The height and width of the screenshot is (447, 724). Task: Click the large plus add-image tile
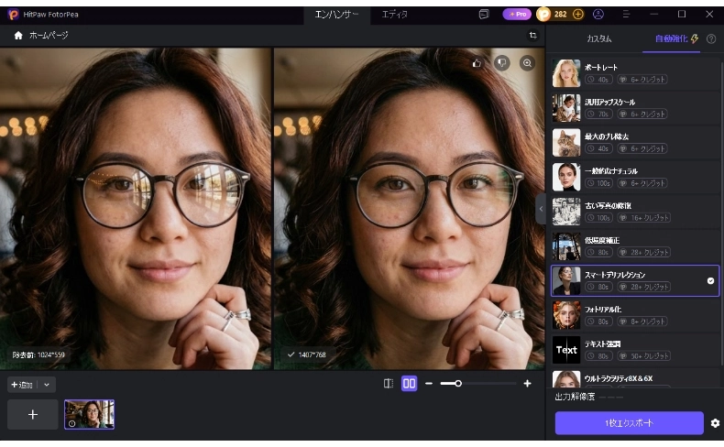[x=33, y=415]
